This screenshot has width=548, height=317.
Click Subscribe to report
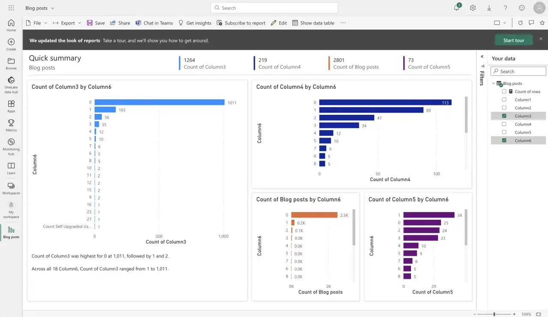click(x=241, y=23)
